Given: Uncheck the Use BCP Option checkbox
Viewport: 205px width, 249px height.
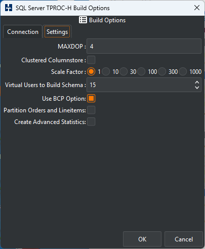Looking at the screenshot, I should pos(91,99).
